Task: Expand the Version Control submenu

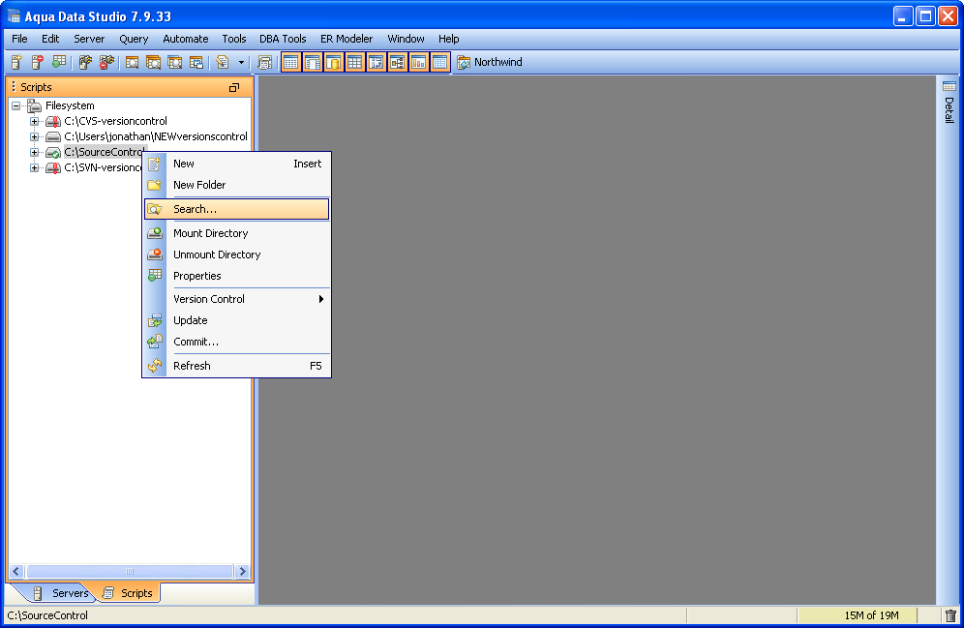Action: pos(237,299)
